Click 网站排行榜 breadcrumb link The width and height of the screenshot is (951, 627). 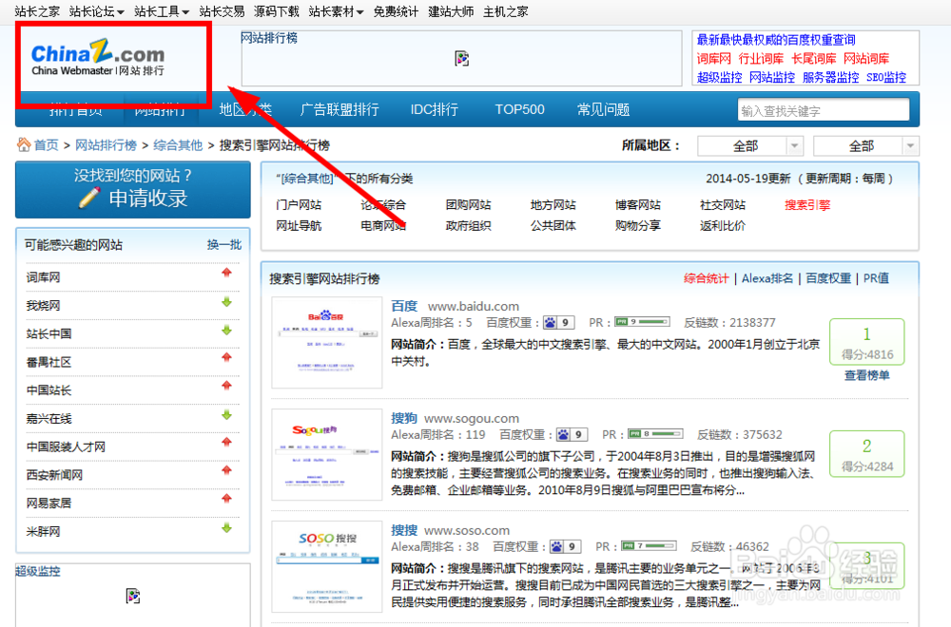107,145
